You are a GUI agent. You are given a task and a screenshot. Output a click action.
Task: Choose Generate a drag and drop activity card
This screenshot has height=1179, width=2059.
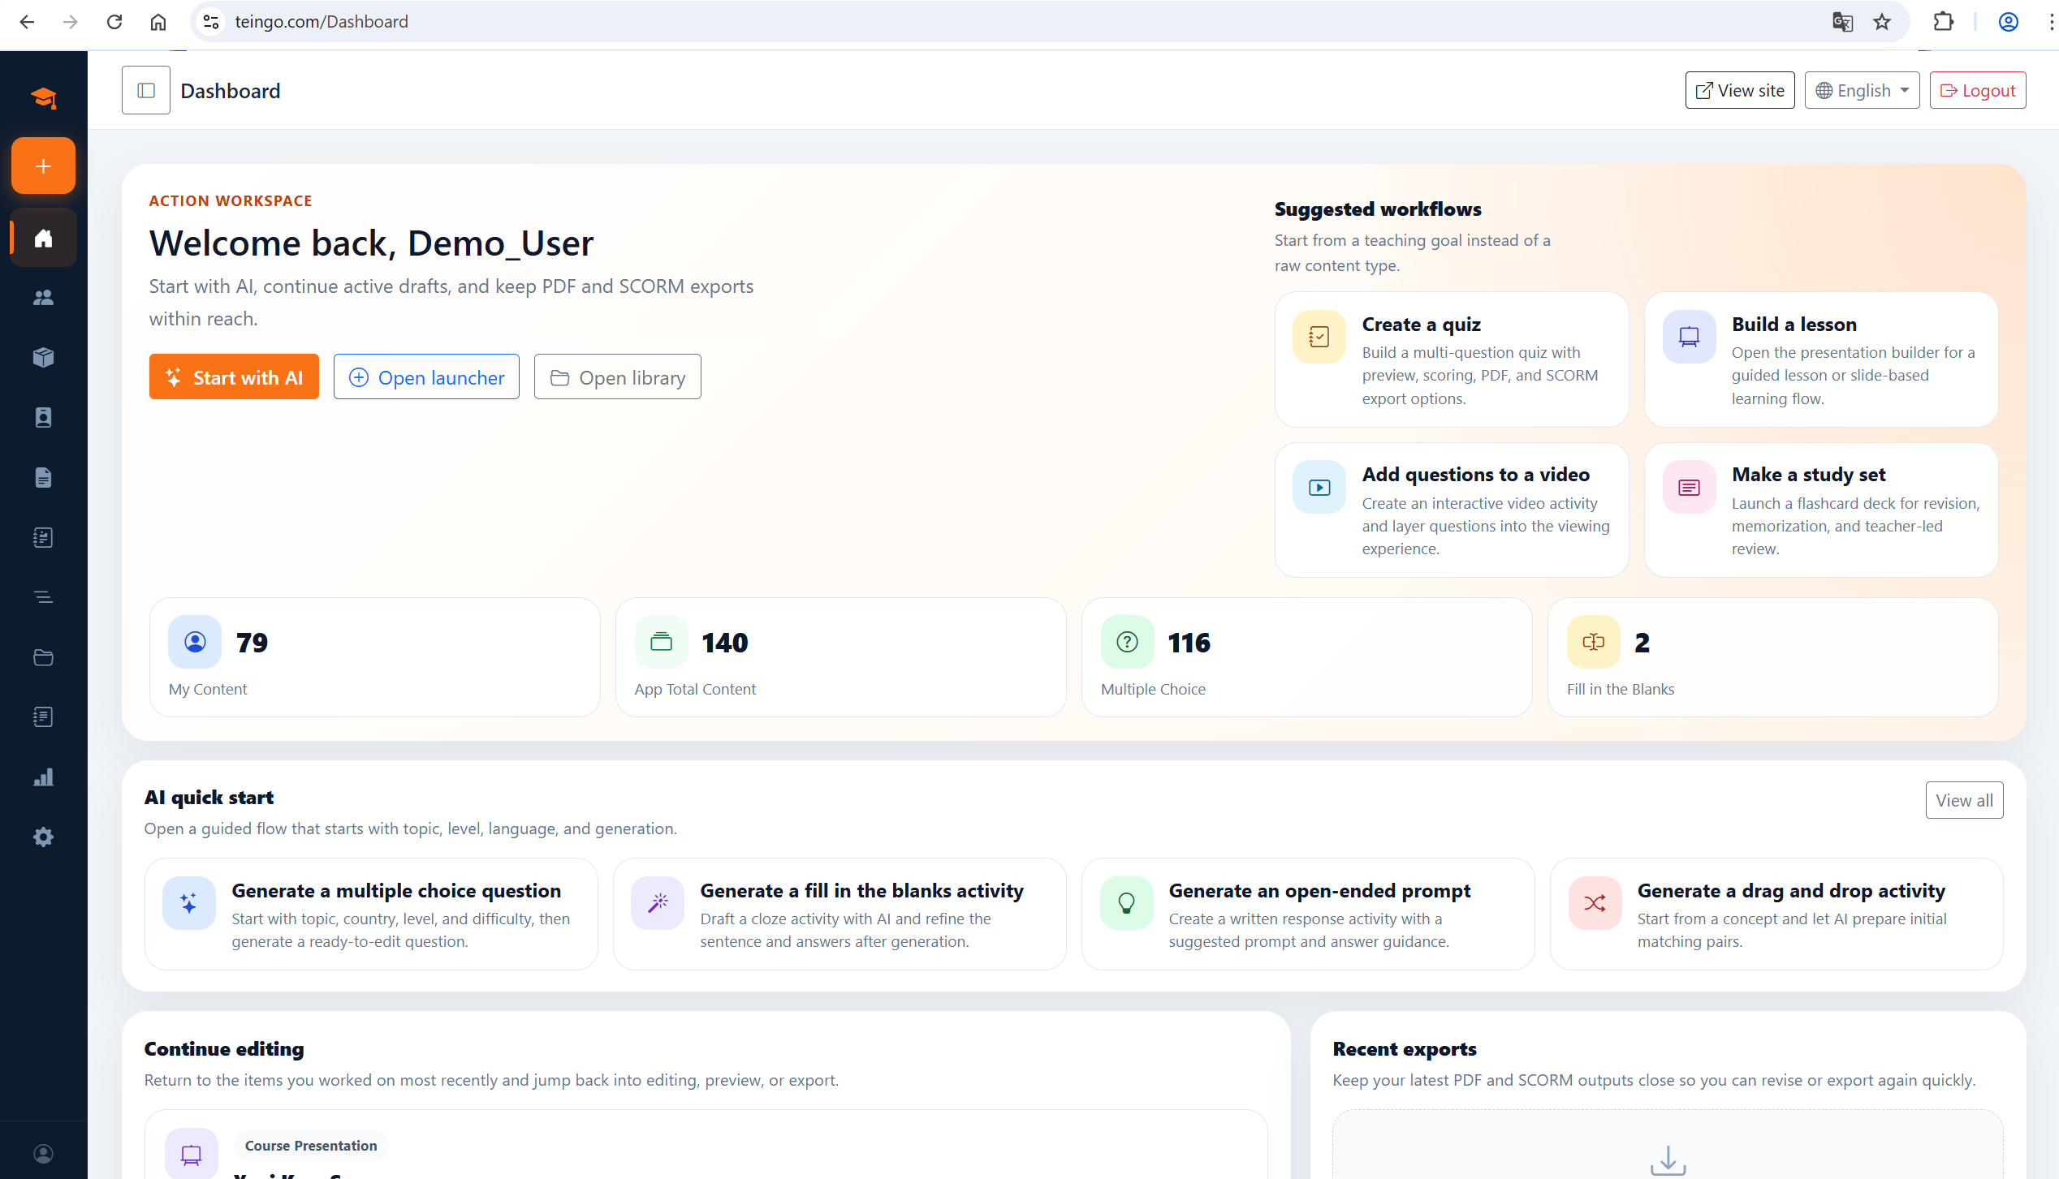(x=1776, y=914)
